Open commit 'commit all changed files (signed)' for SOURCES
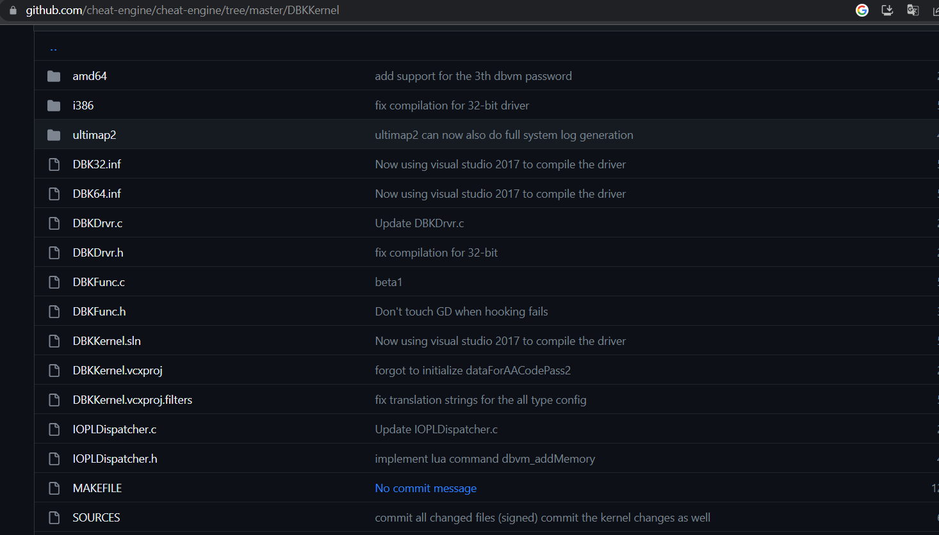Screen dimensions: 939x535 543,518
